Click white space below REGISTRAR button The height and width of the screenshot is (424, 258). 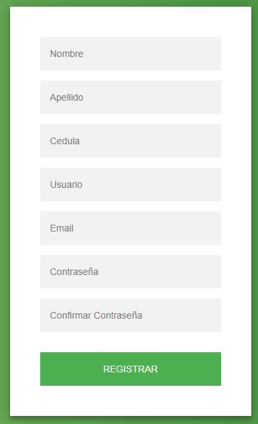[x=131, y=401]
